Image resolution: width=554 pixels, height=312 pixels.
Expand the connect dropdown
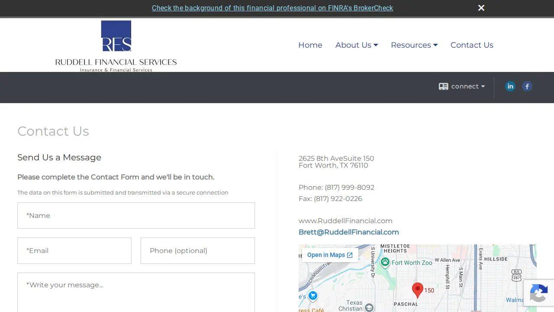(x=462, y=86)
